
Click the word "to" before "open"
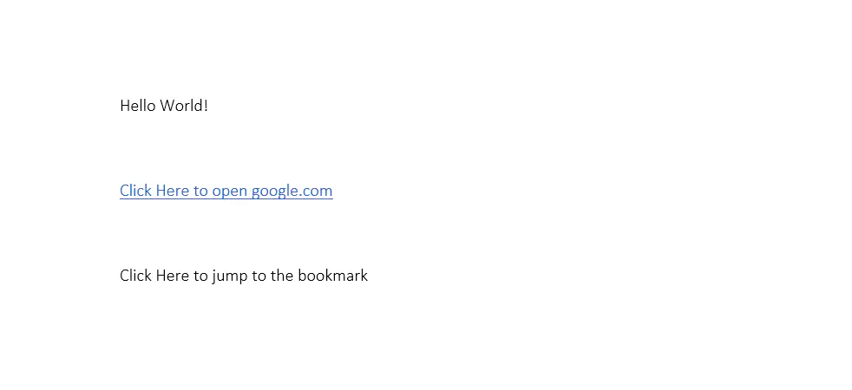click(200, 191)
